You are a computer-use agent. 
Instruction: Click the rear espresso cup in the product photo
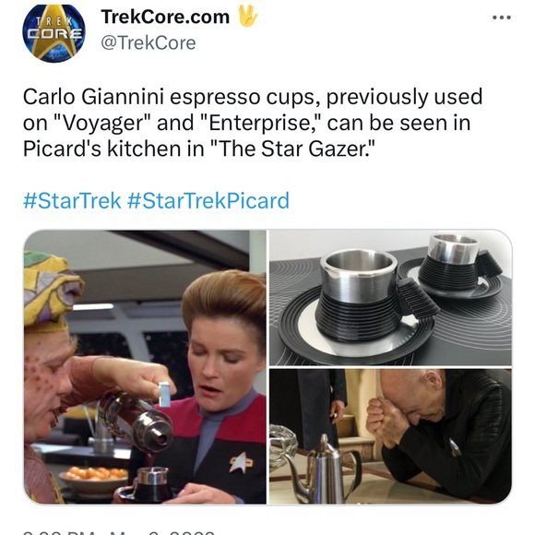pyautogui.click(x=458, y=265)
